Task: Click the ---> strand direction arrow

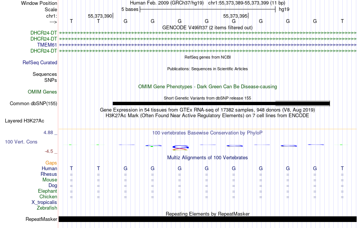Action: tap(53, 22)
